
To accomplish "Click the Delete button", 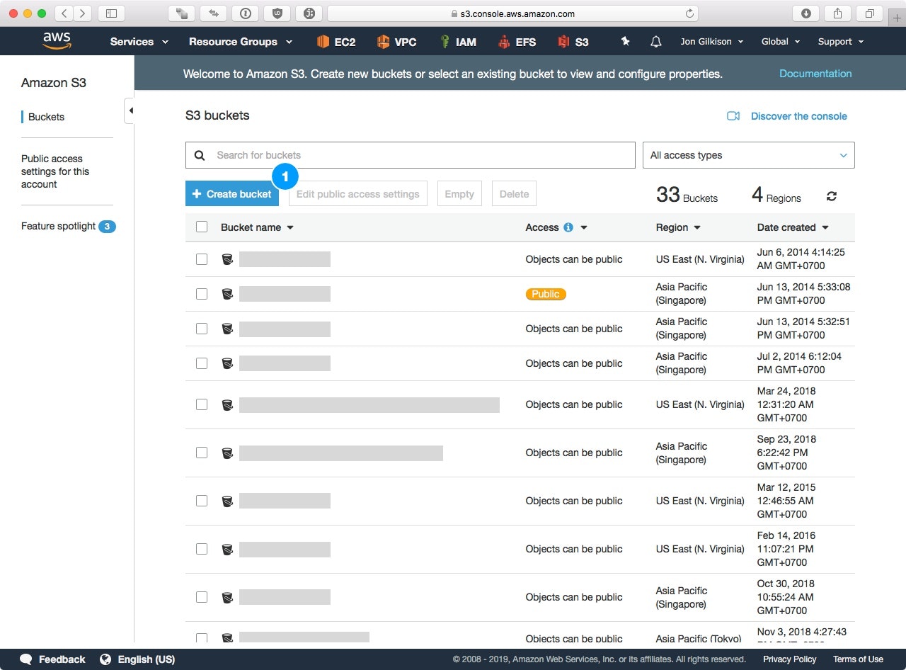I will (x=514, y=193).
